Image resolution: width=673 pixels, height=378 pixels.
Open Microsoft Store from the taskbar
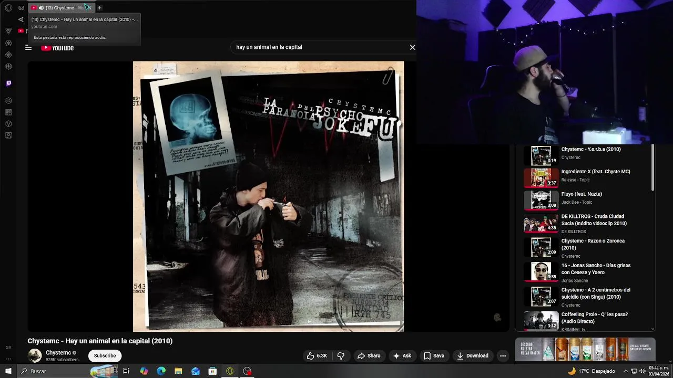[x=212, y=371]
